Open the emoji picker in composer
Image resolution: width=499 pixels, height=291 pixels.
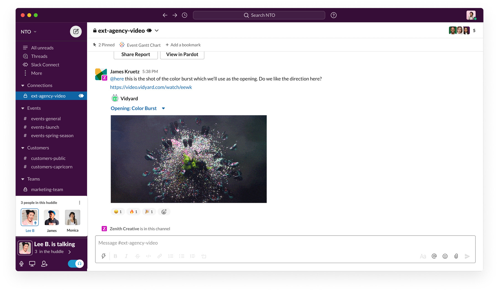point(445,256)
